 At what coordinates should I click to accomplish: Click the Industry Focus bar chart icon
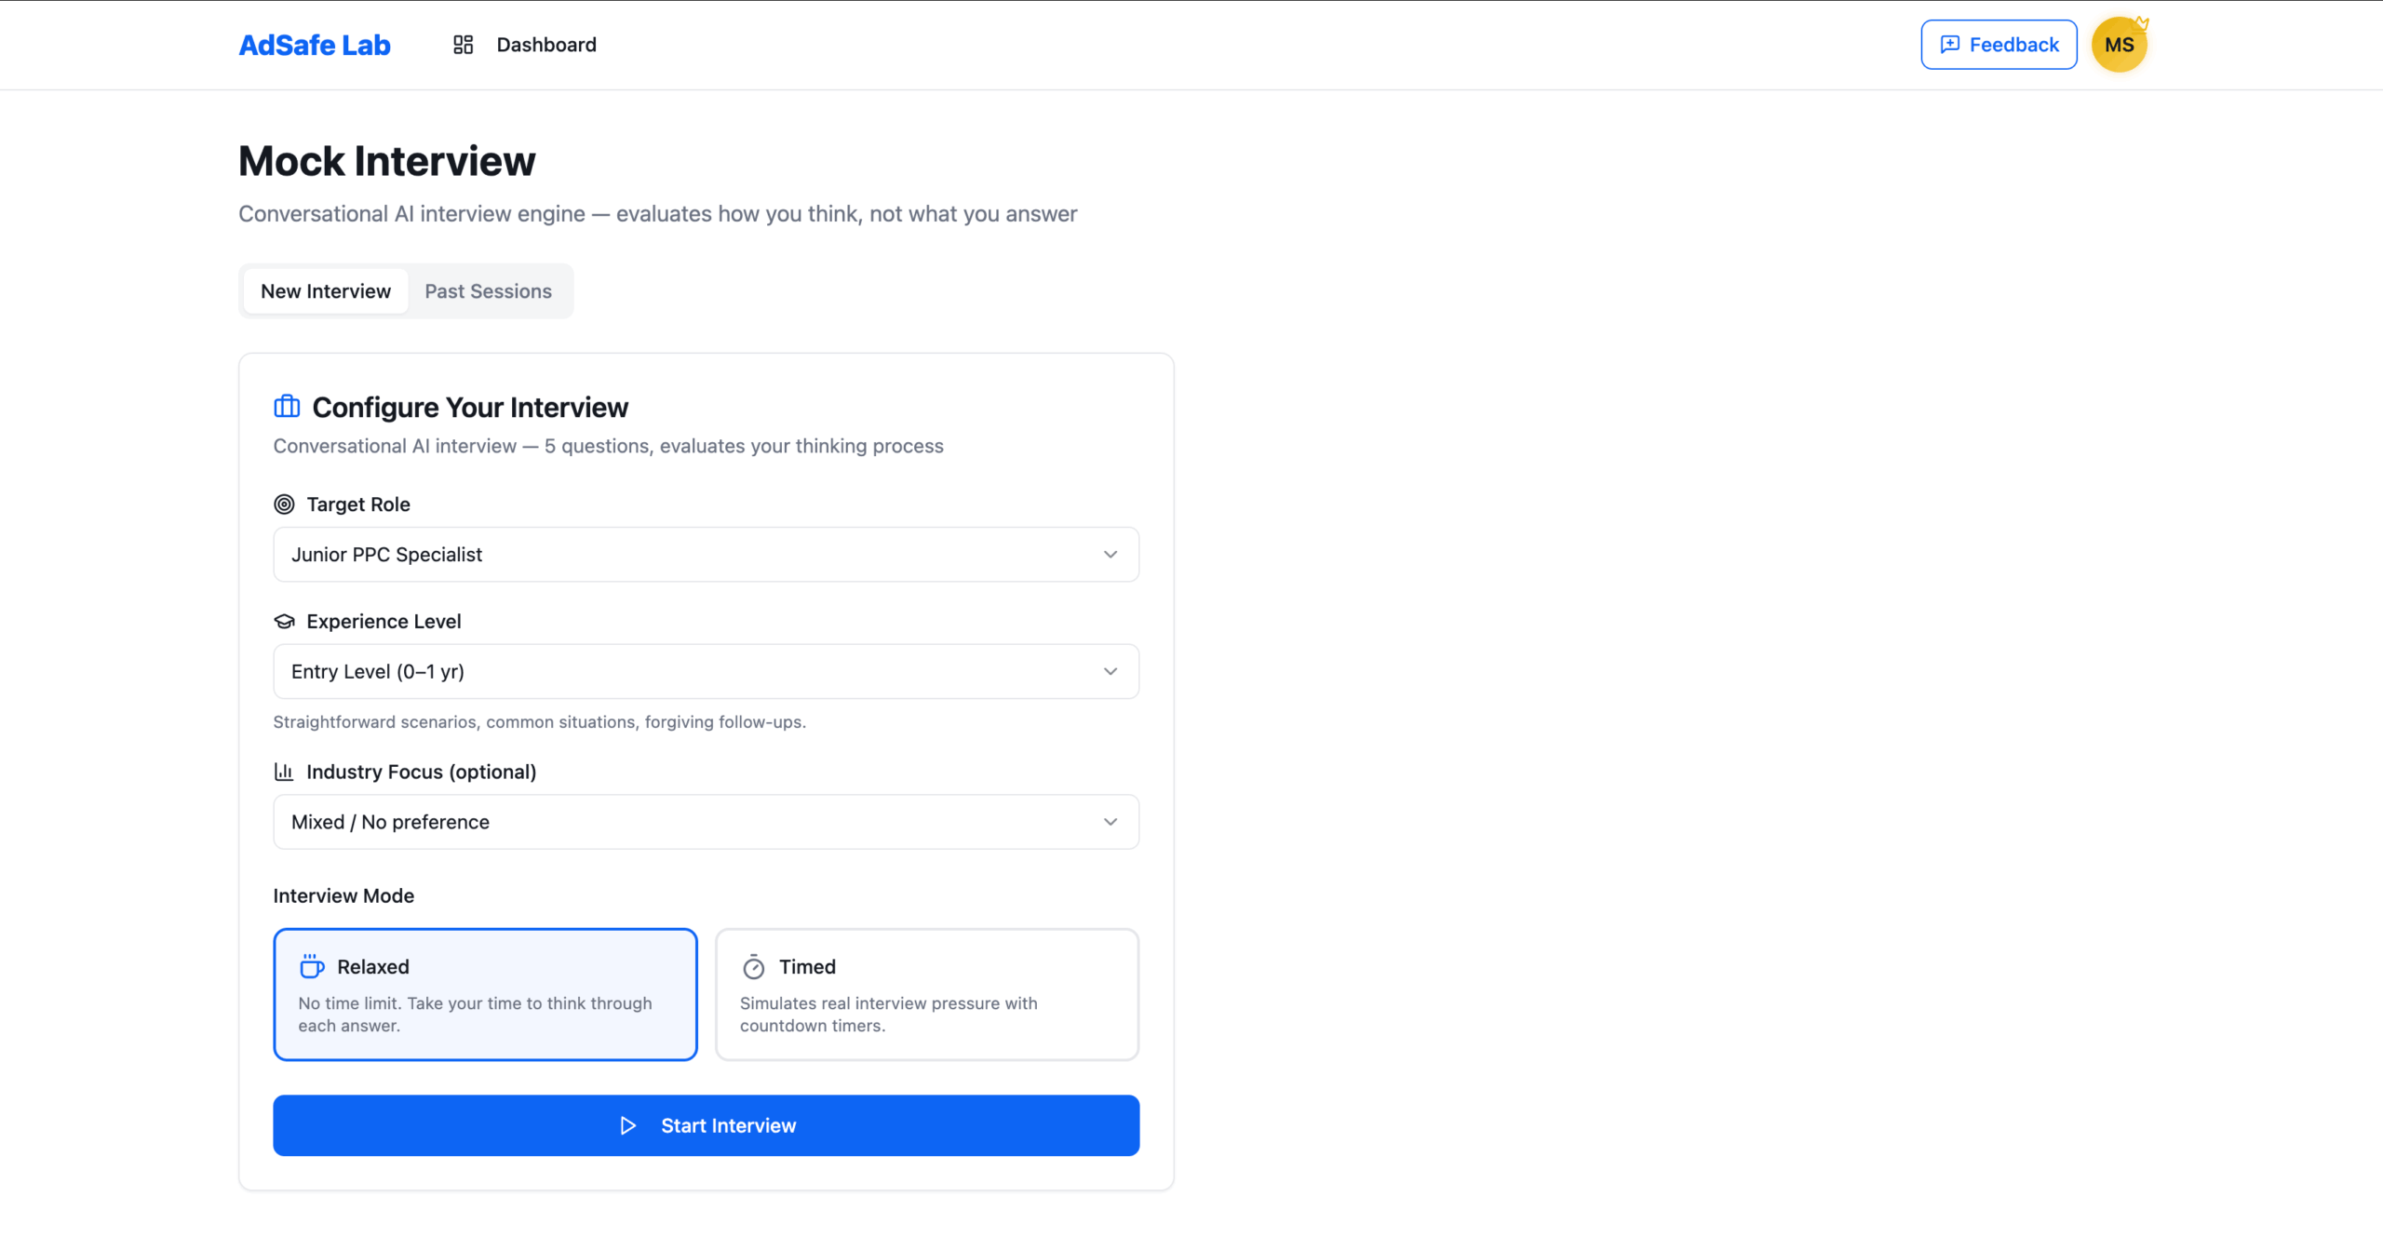coord(284,772)
